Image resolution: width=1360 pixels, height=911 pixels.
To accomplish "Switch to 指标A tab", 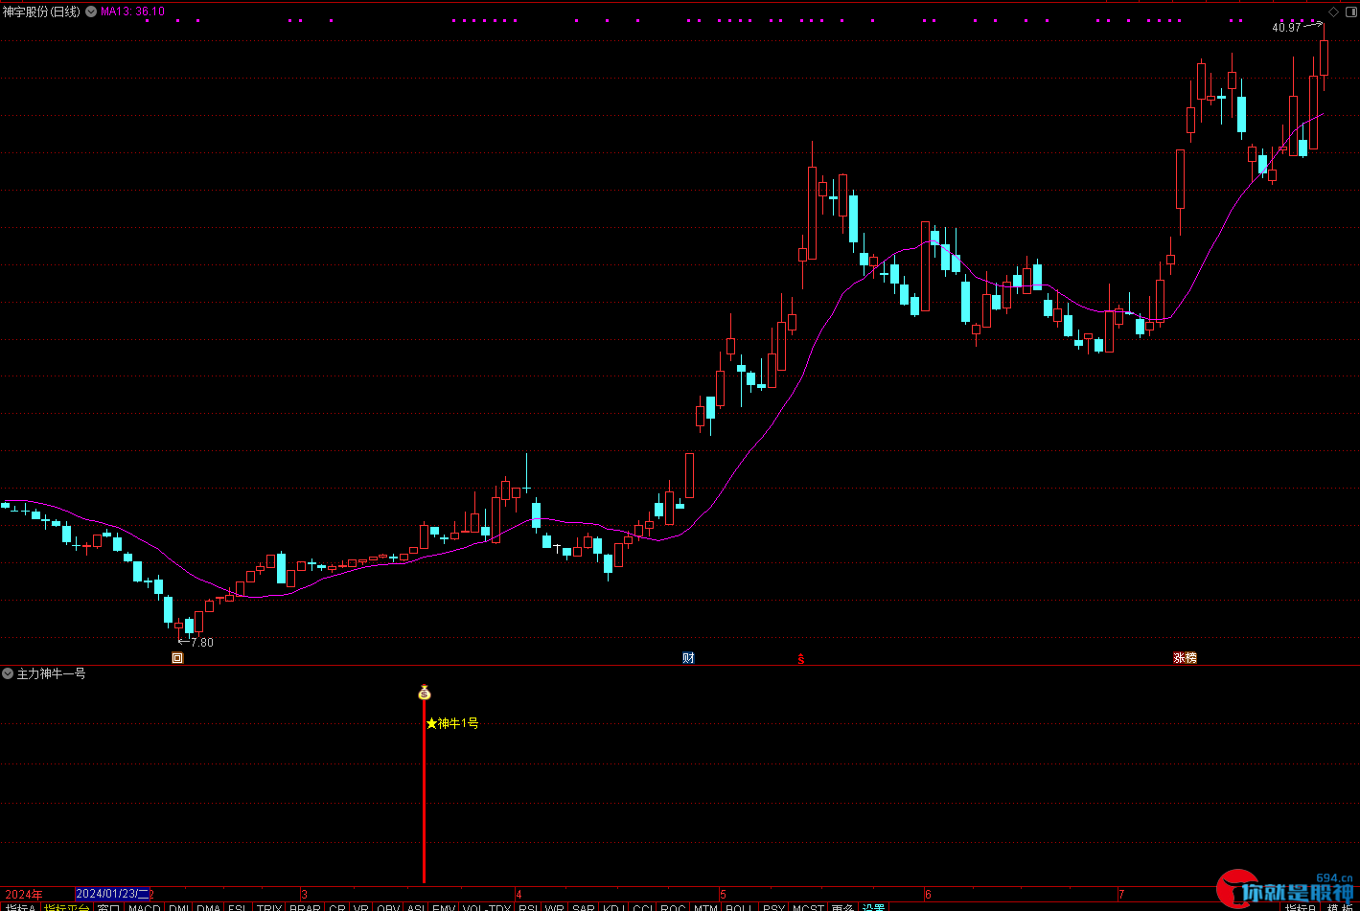I will click(x=19, y=906).
